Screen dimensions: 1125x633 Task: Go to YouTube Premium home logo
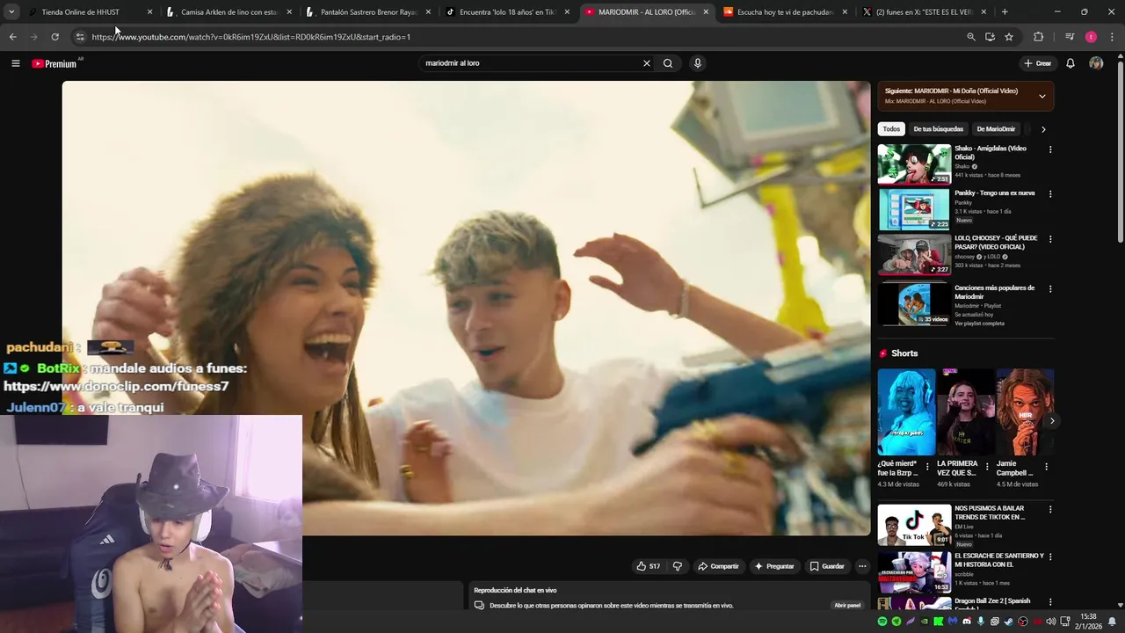[54, 63]
